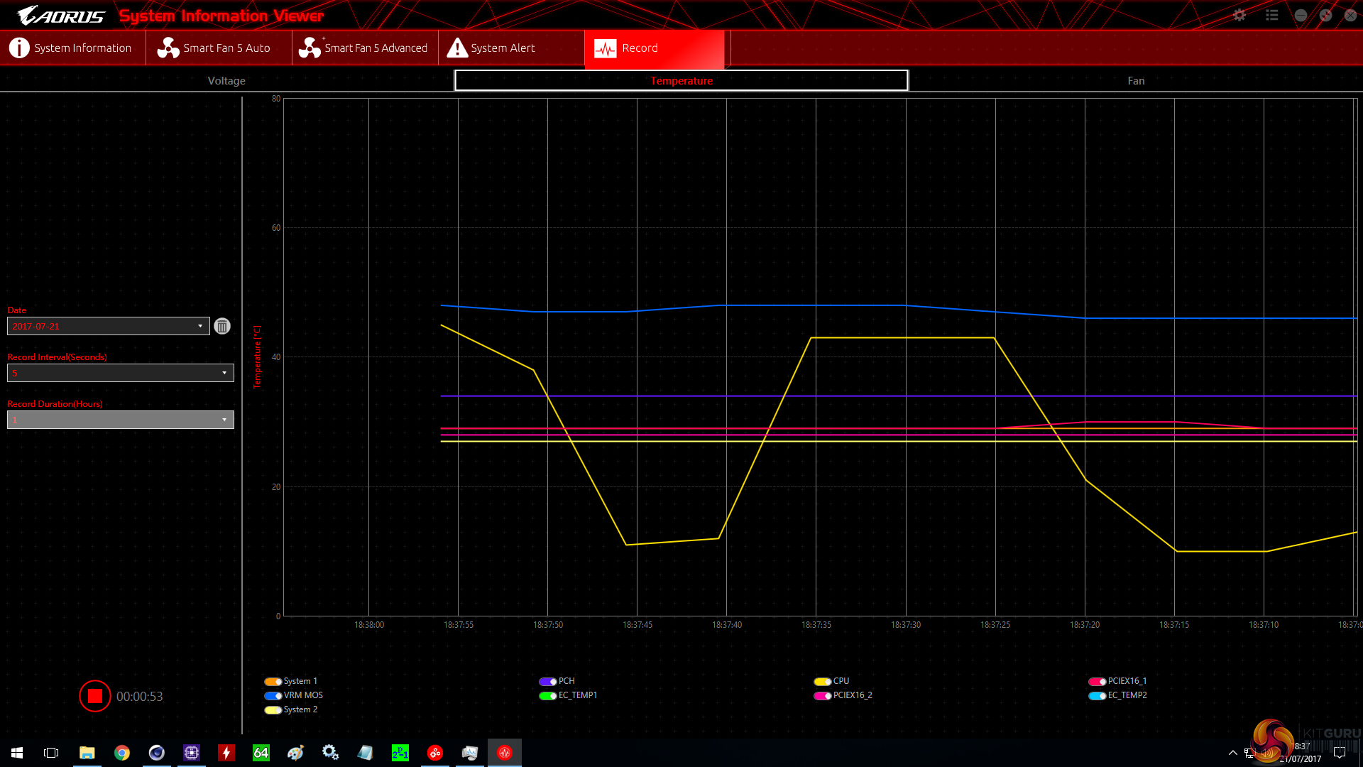Switch to the Voltage record view
Image resolution: width=1363 pixels, height=767 pixels.
pos(226,81)
